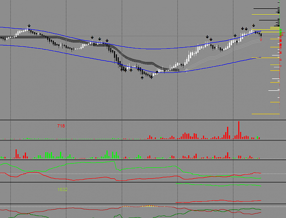Image resolution: width=286 pixels, height=218 pixels.
Task: Click the tallest red bar in the 718 histogram
Action: pos(239,130)
